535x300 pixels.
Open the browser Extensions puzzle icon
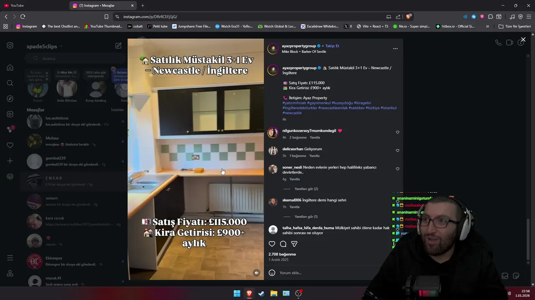pyautogui.click(x=490, y=17)
